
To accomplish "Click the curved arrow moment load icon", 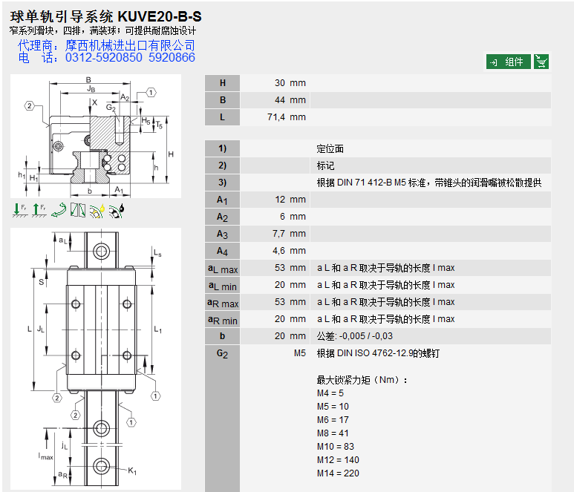I will point(59,211).
